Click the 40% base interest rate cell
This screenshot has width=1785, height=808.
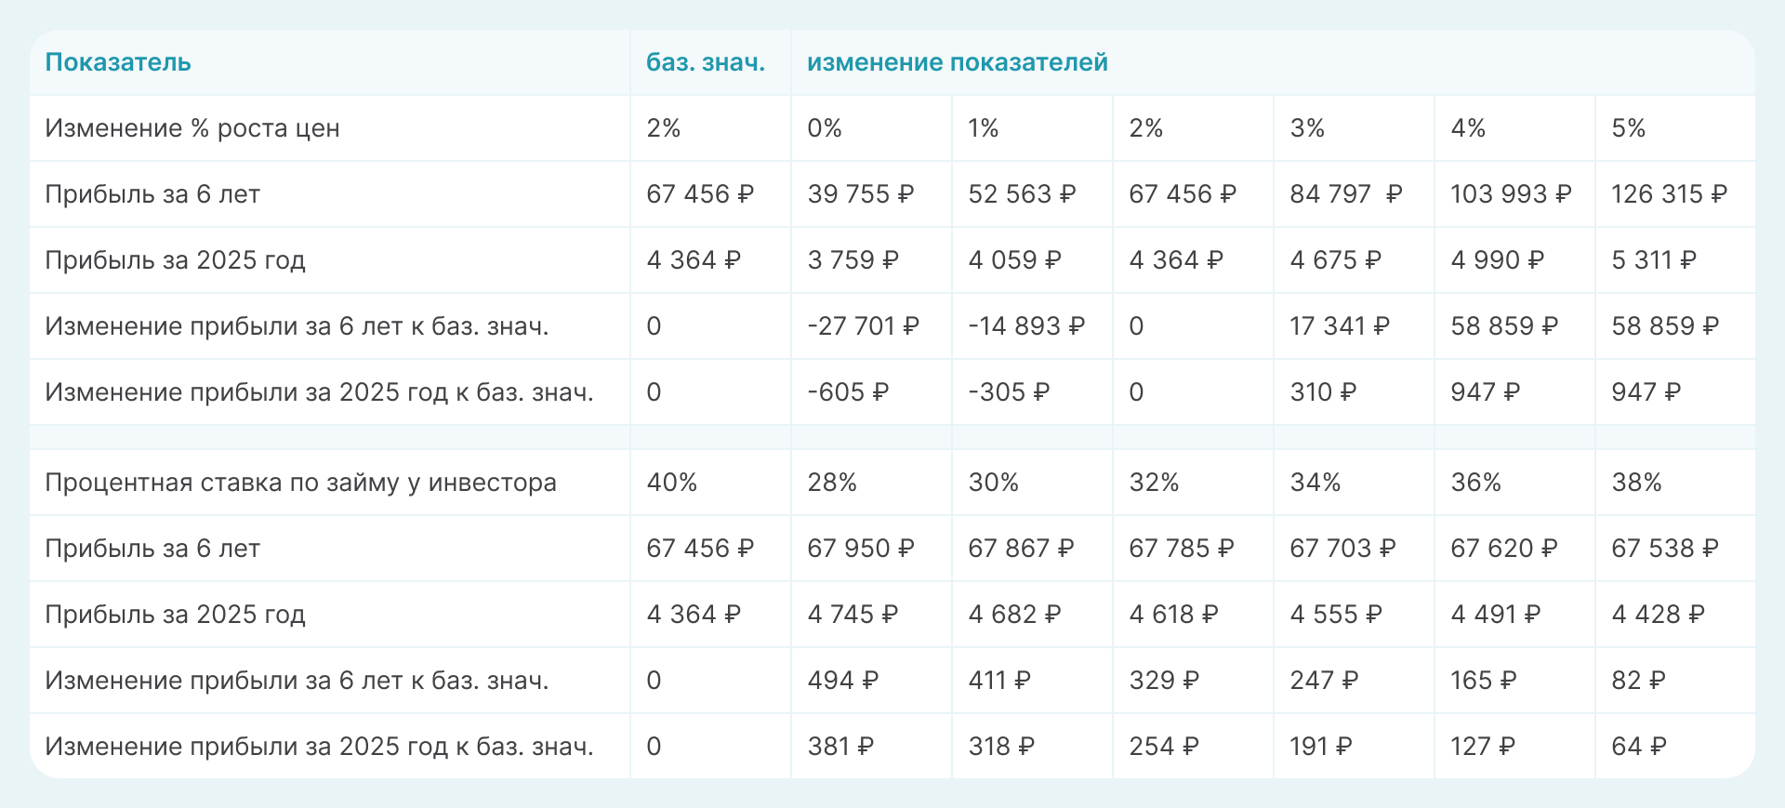[671, 483]
